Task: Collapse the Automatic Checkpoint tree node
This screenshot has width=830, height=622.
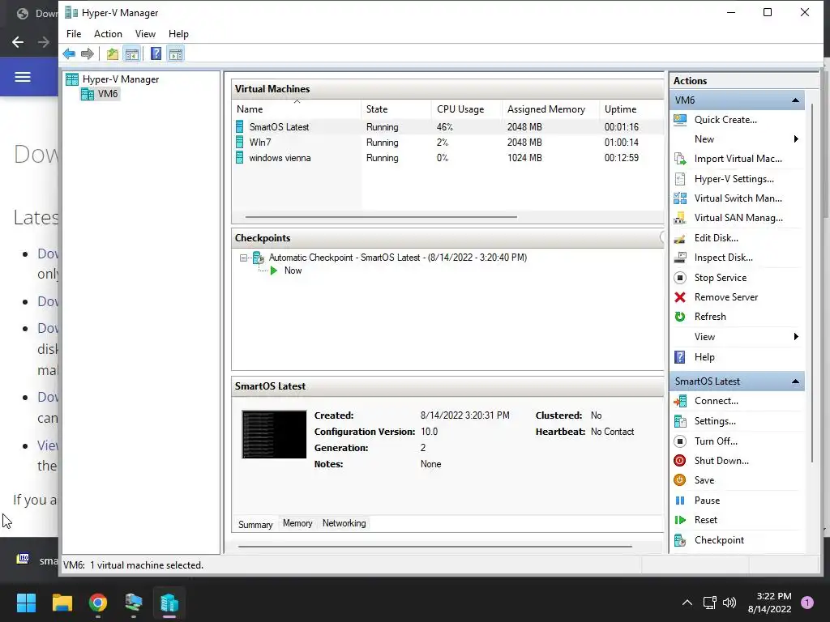Action: tap(243, 258)
